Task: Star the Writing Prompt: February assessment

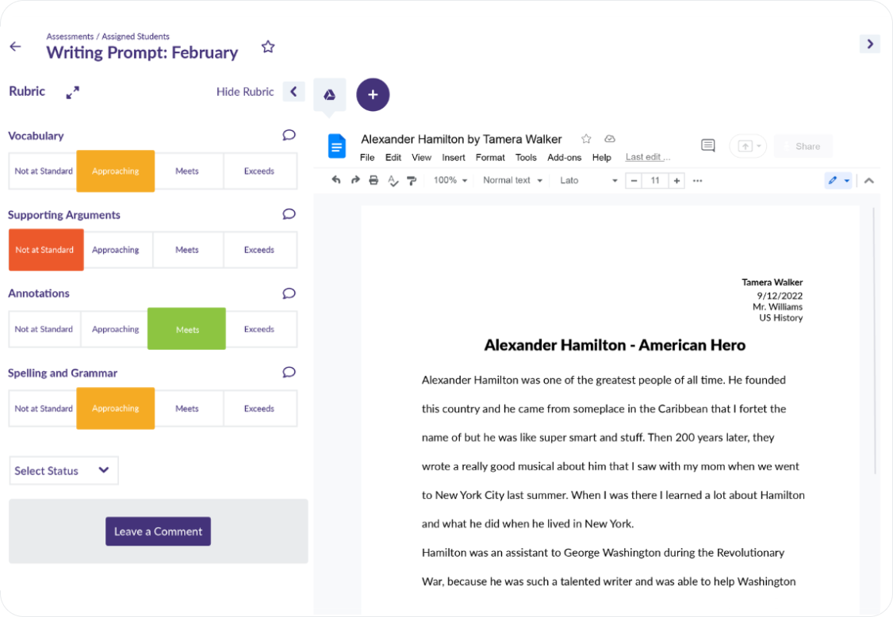Action: 268,47
